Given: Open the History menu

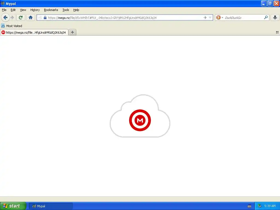Looking at the screenshot, I should coord(35,10).
